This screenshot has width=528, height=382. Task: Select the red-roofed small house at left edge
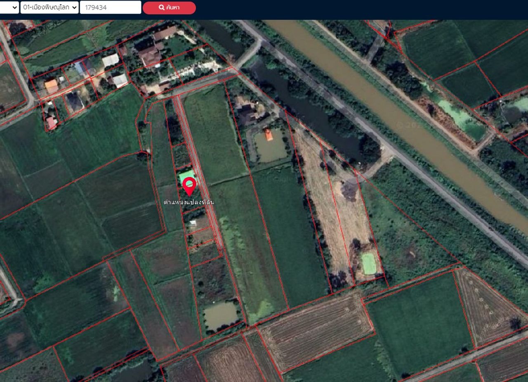click(x=51, y=123)
